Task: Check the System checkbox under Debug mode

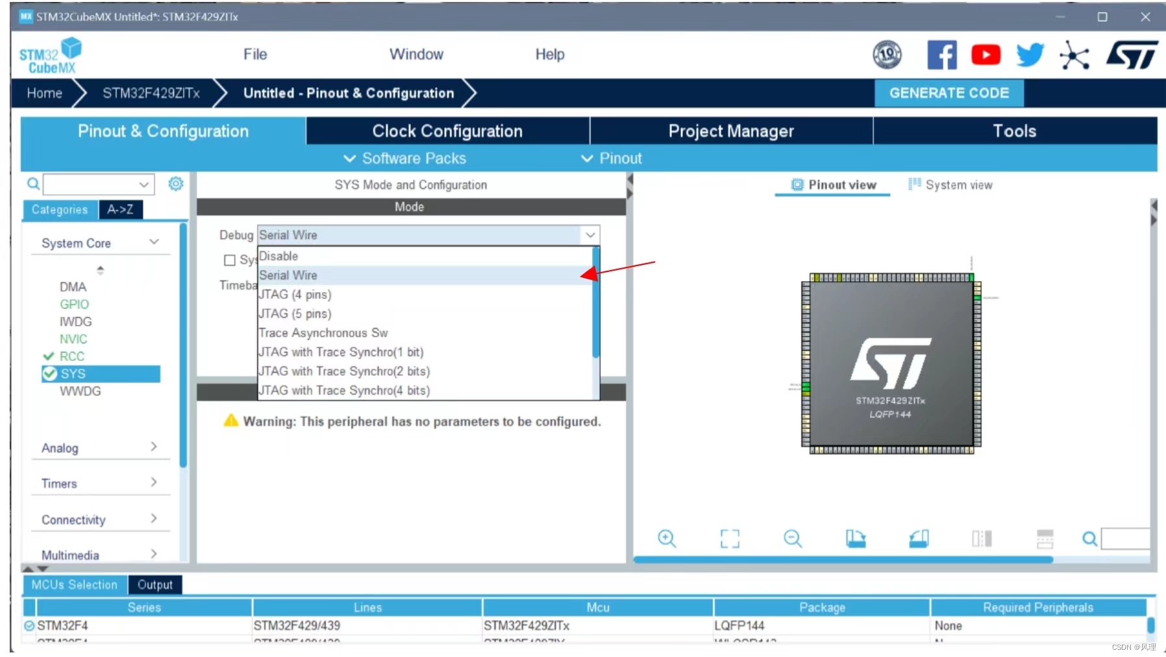Action: click(x=230, y=260)
